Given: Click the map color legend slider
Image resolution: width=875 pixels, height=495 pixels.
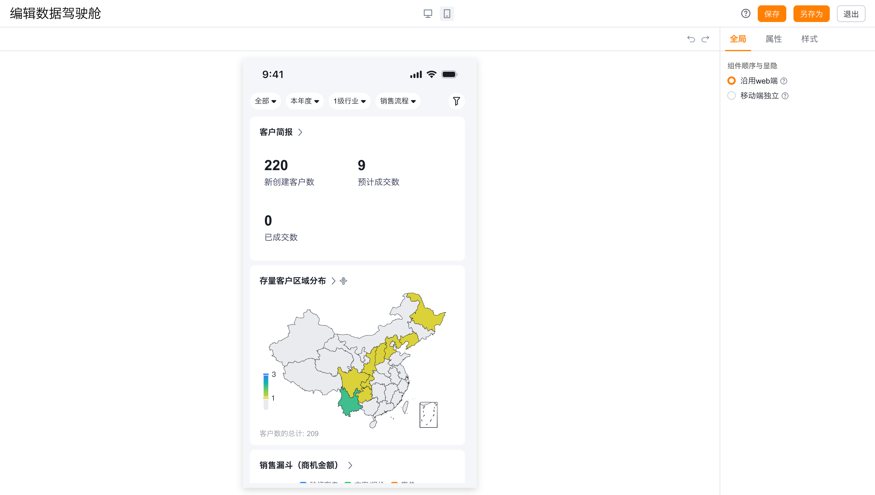Looking at the screenshot, I should point(266,386).
